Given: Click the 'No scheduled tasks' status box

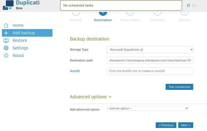Looking at the screenshot, I should [121, 5].
